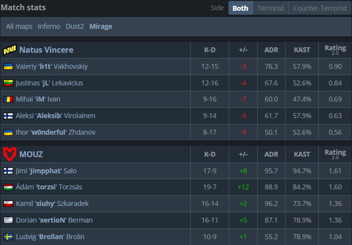Open Jimi 'Jimpphat' Salo player profile
352x245 pixels.
pos(46,171)
